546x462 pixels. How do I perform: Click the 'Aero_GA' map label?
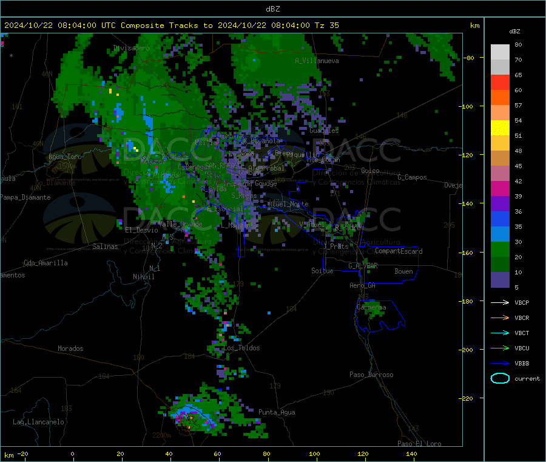point(363,285)
